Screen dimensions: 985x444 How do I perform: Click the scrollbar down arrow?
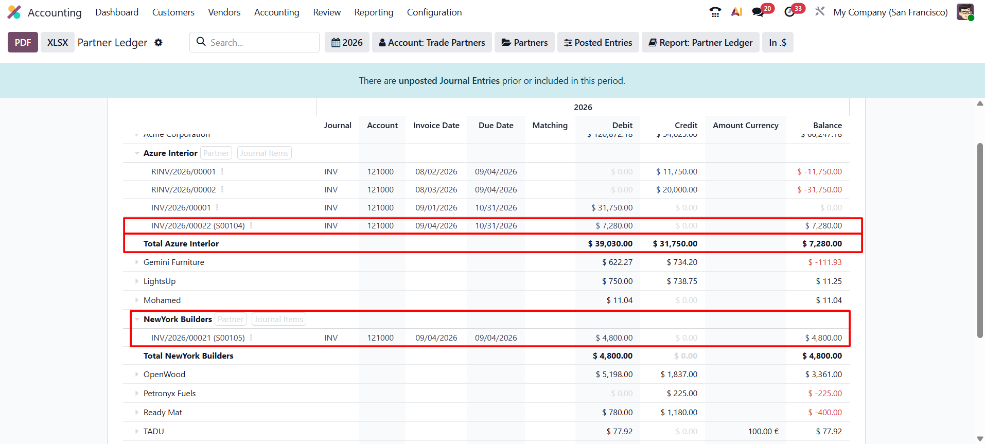point(980,439)
